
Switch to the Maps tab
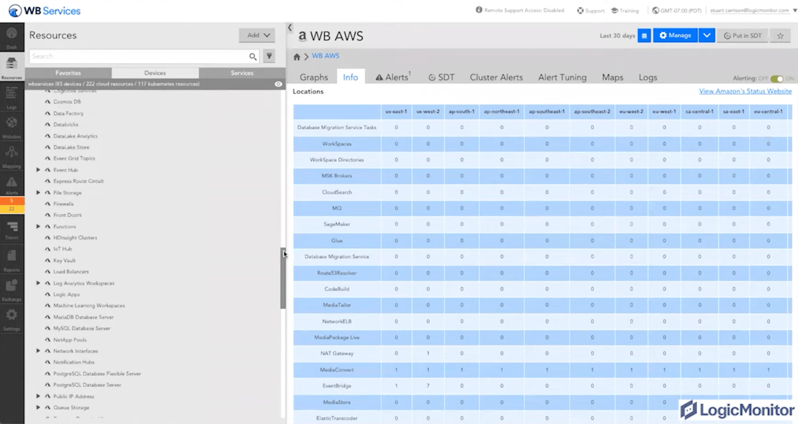click(612, 77)
